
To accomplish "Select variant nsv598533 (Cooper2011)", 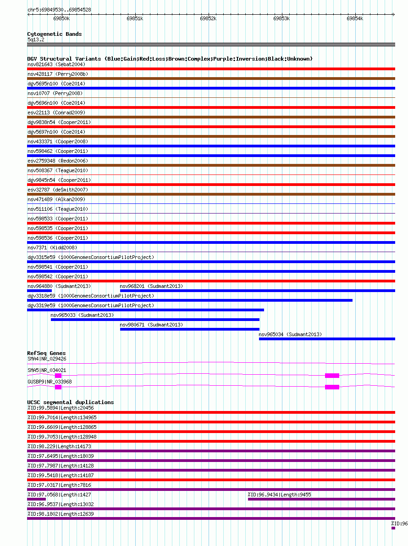I will coord(58,219).
